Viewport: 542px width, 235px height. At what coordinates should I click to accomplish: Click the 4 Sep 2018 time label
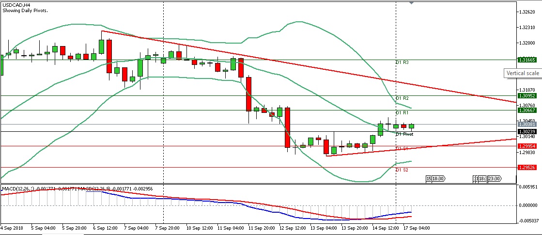13,228
